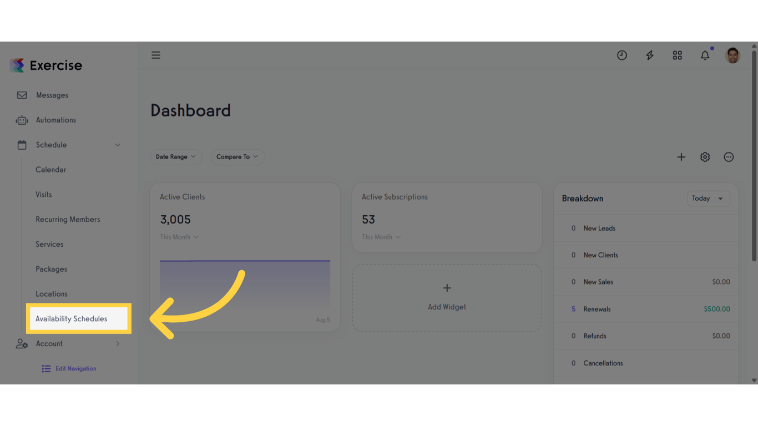Open the more options ellipsis icon
Screen dimensions: 758x426
click(x=729, y=157)
